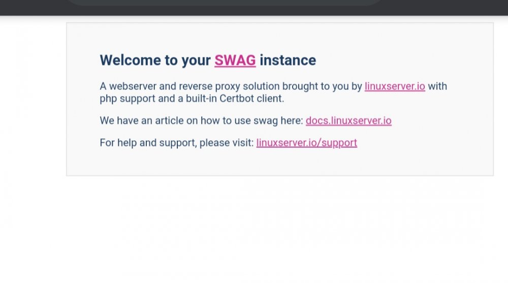Visit the linuxserver.io/support link
Image resolution: width=508 pixels, height=283 pixels.
(x=306, y=143)
